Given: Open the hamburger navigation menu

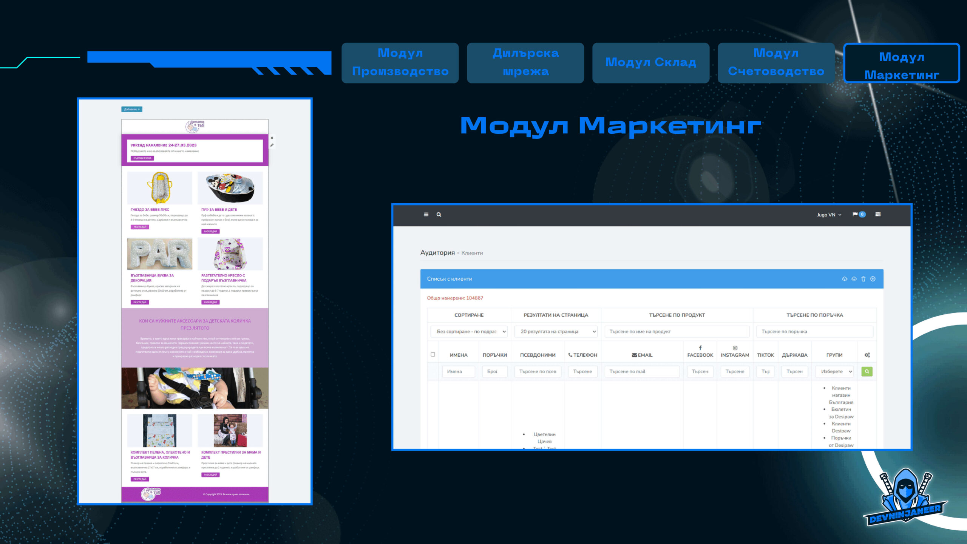Looking at the screenshot, I should point(426,214).
